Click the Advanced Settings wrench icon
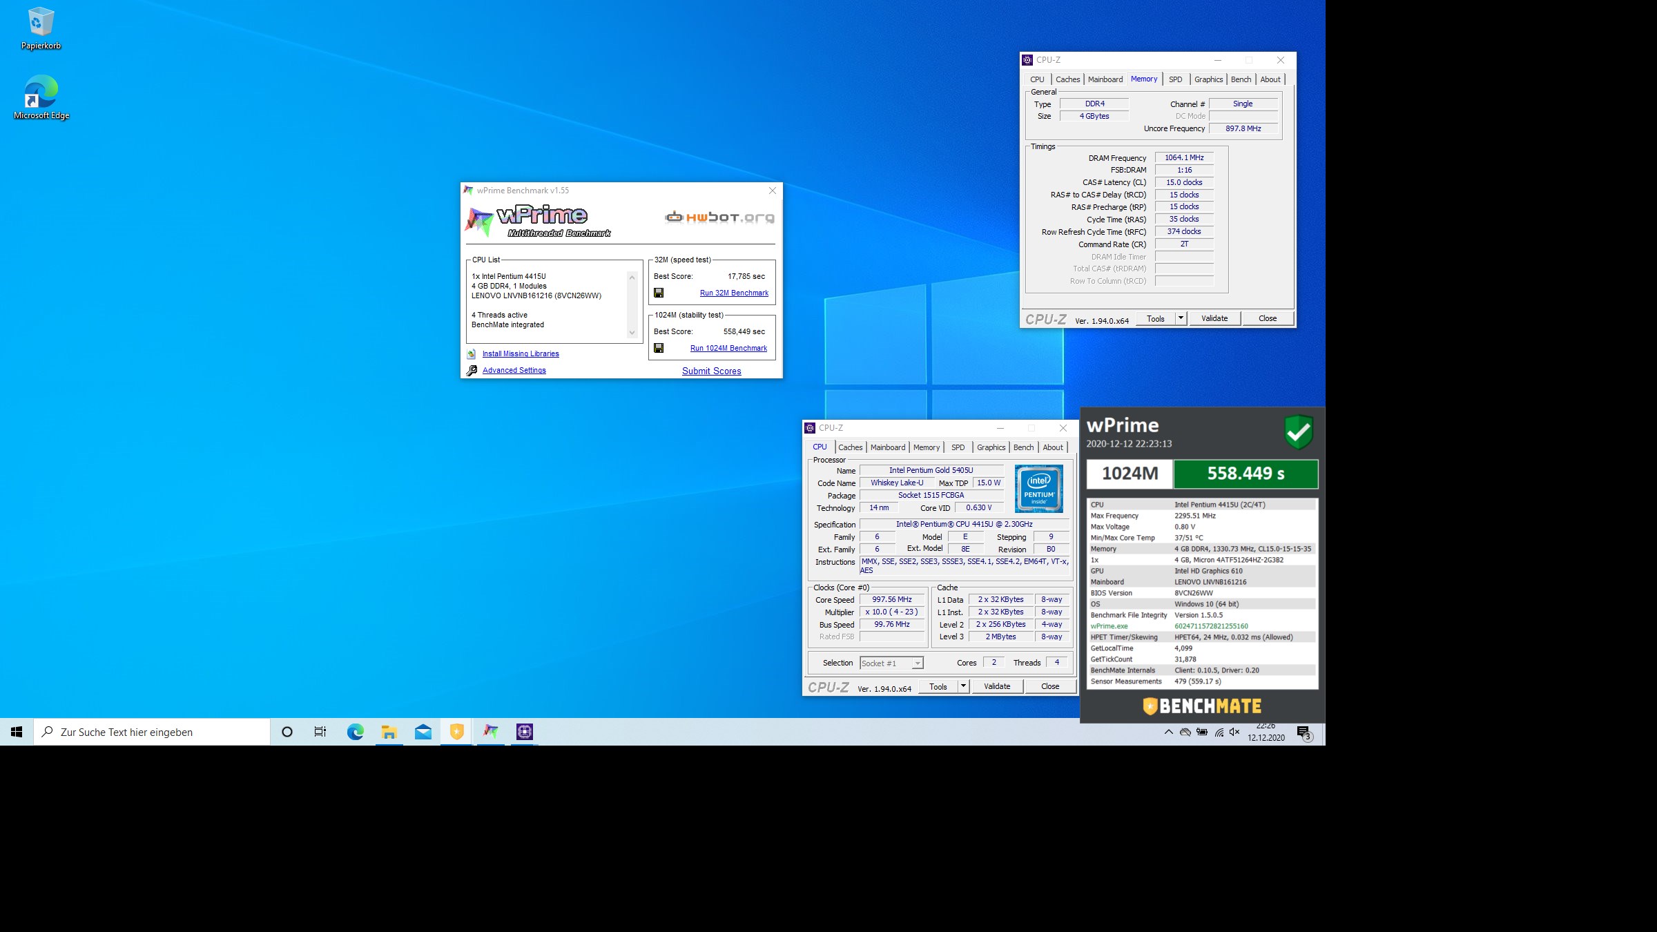1657x932 pixels. tap(472, 370)
